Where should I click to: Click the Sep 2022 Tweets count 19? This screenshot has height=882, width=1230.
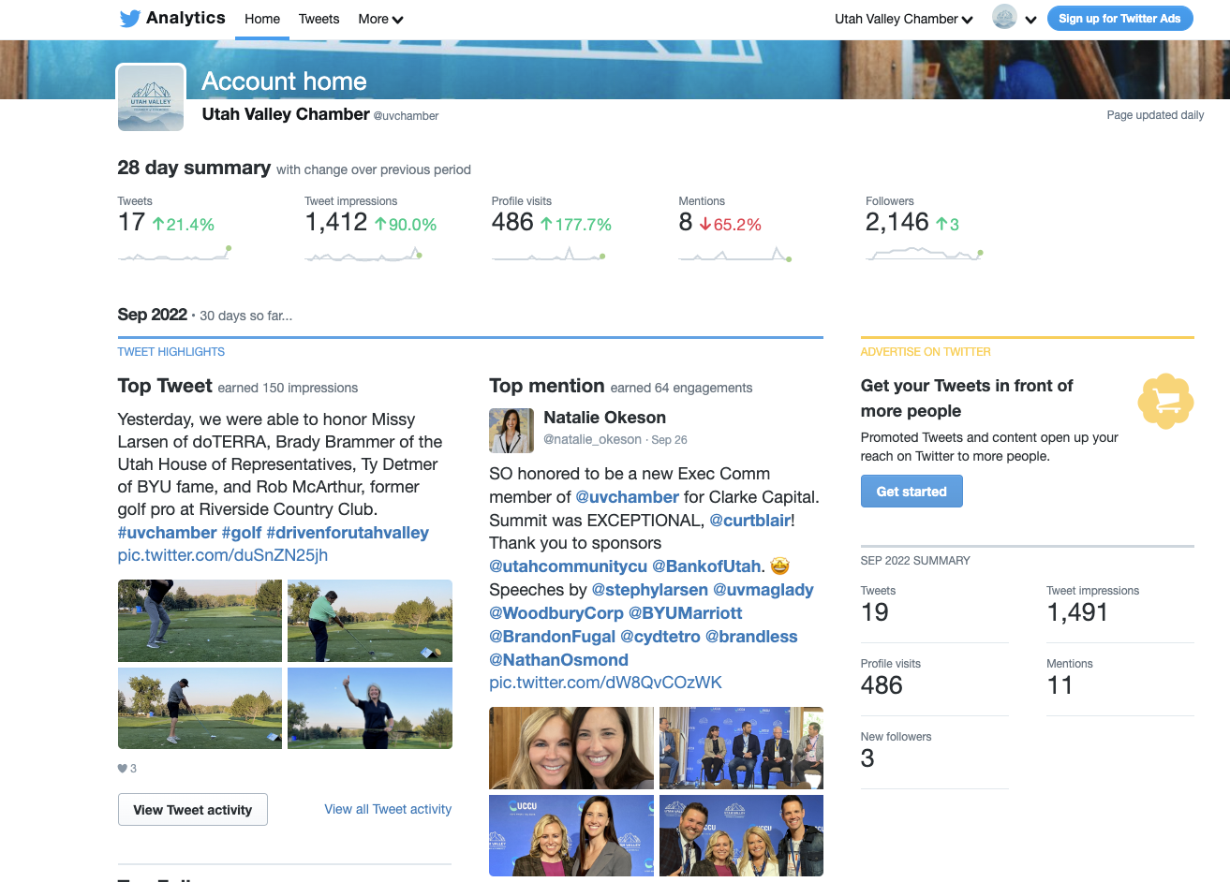coord(874,612)
